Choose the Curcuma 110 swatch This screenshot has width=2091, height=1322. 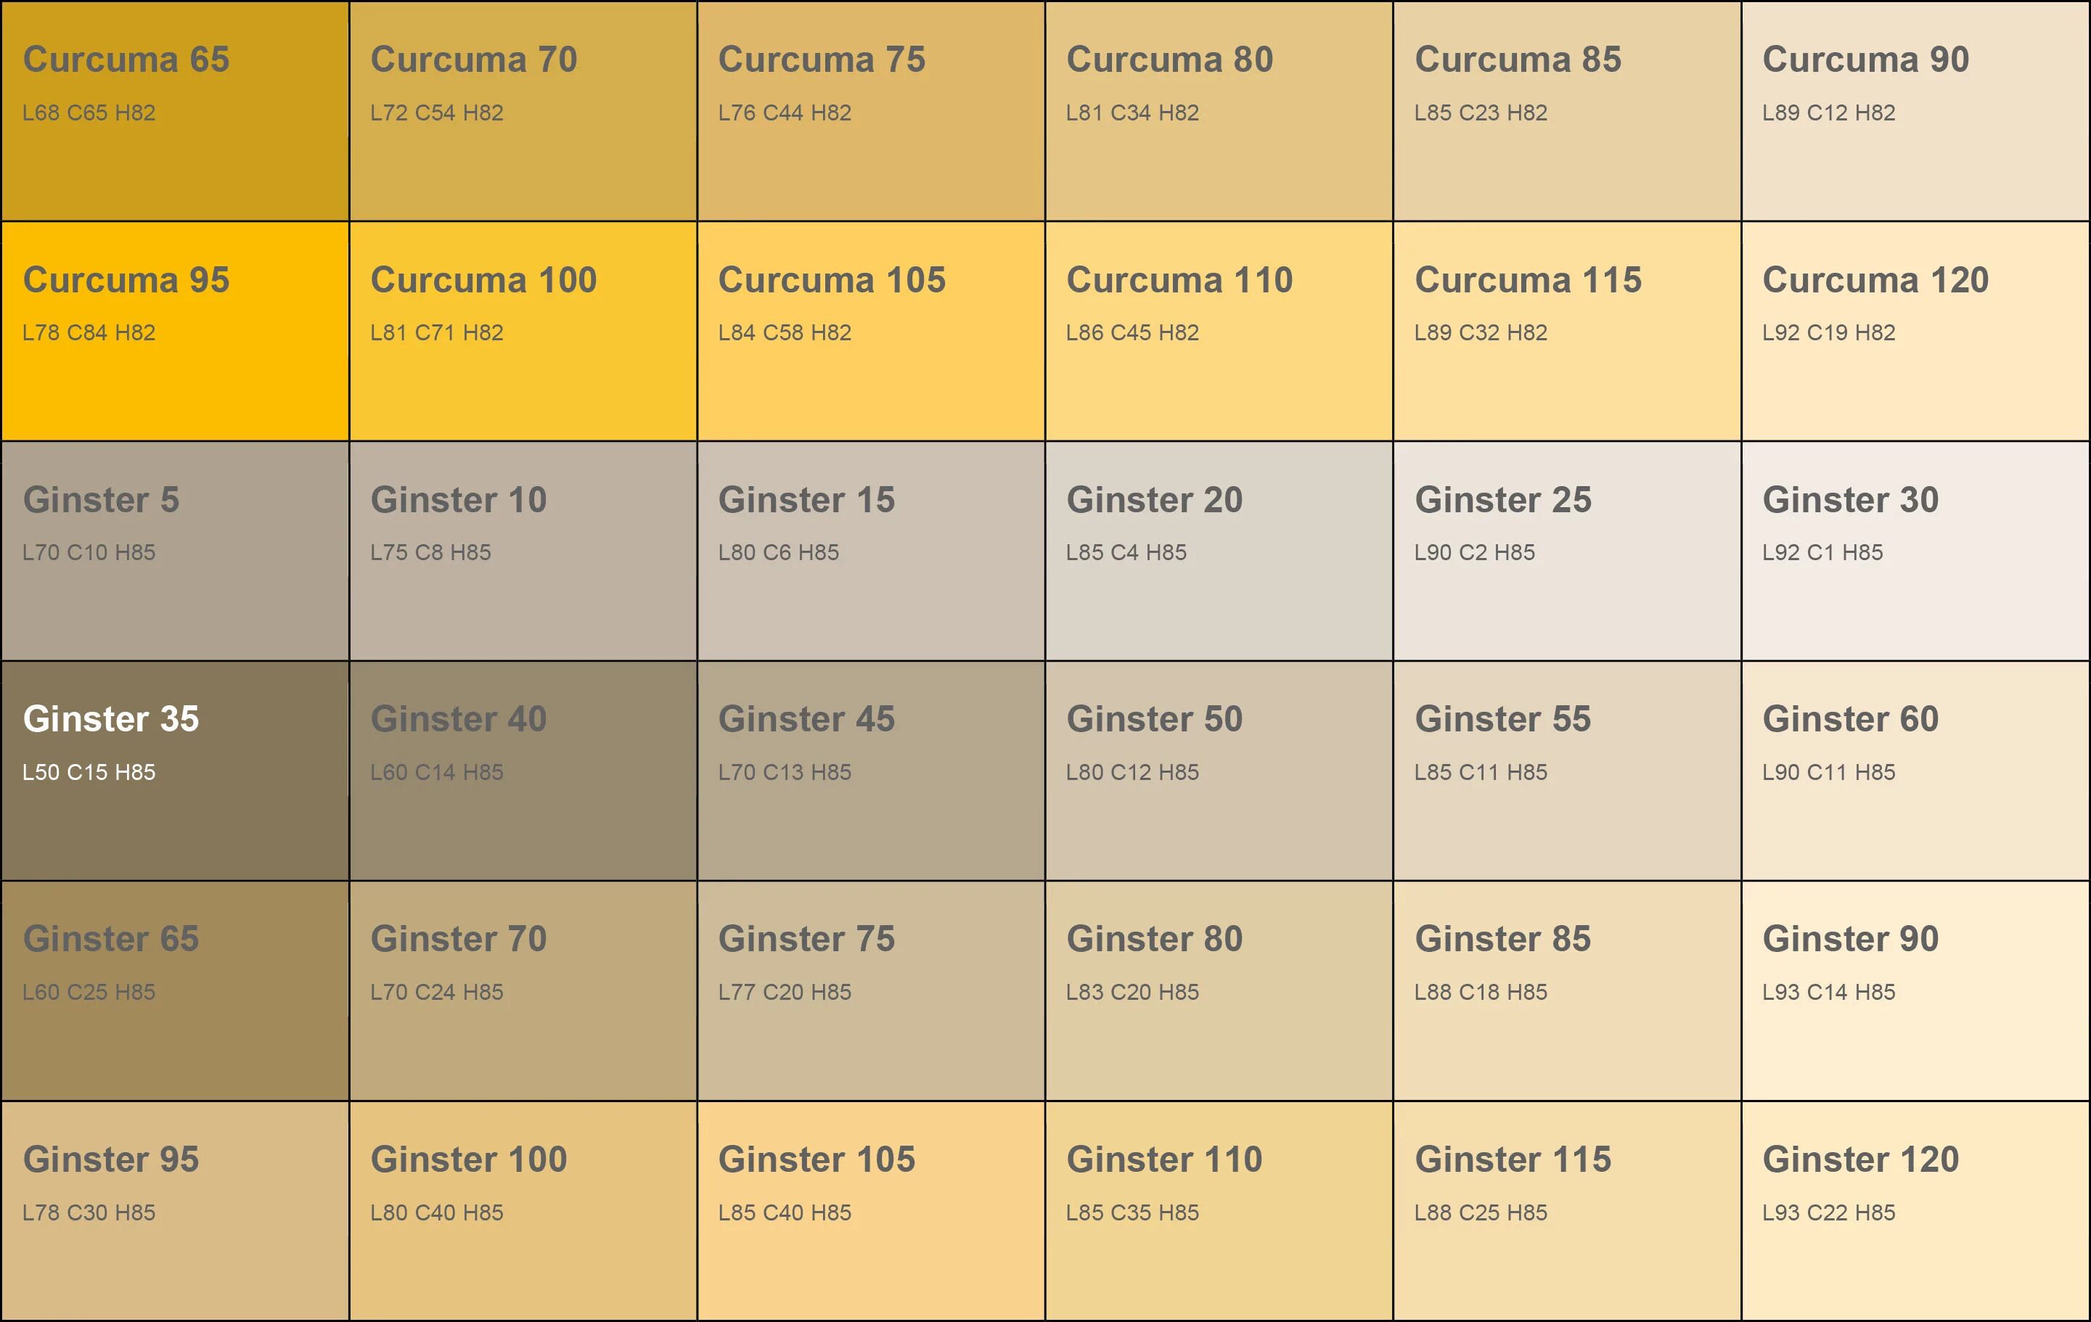coord(1219,331)
